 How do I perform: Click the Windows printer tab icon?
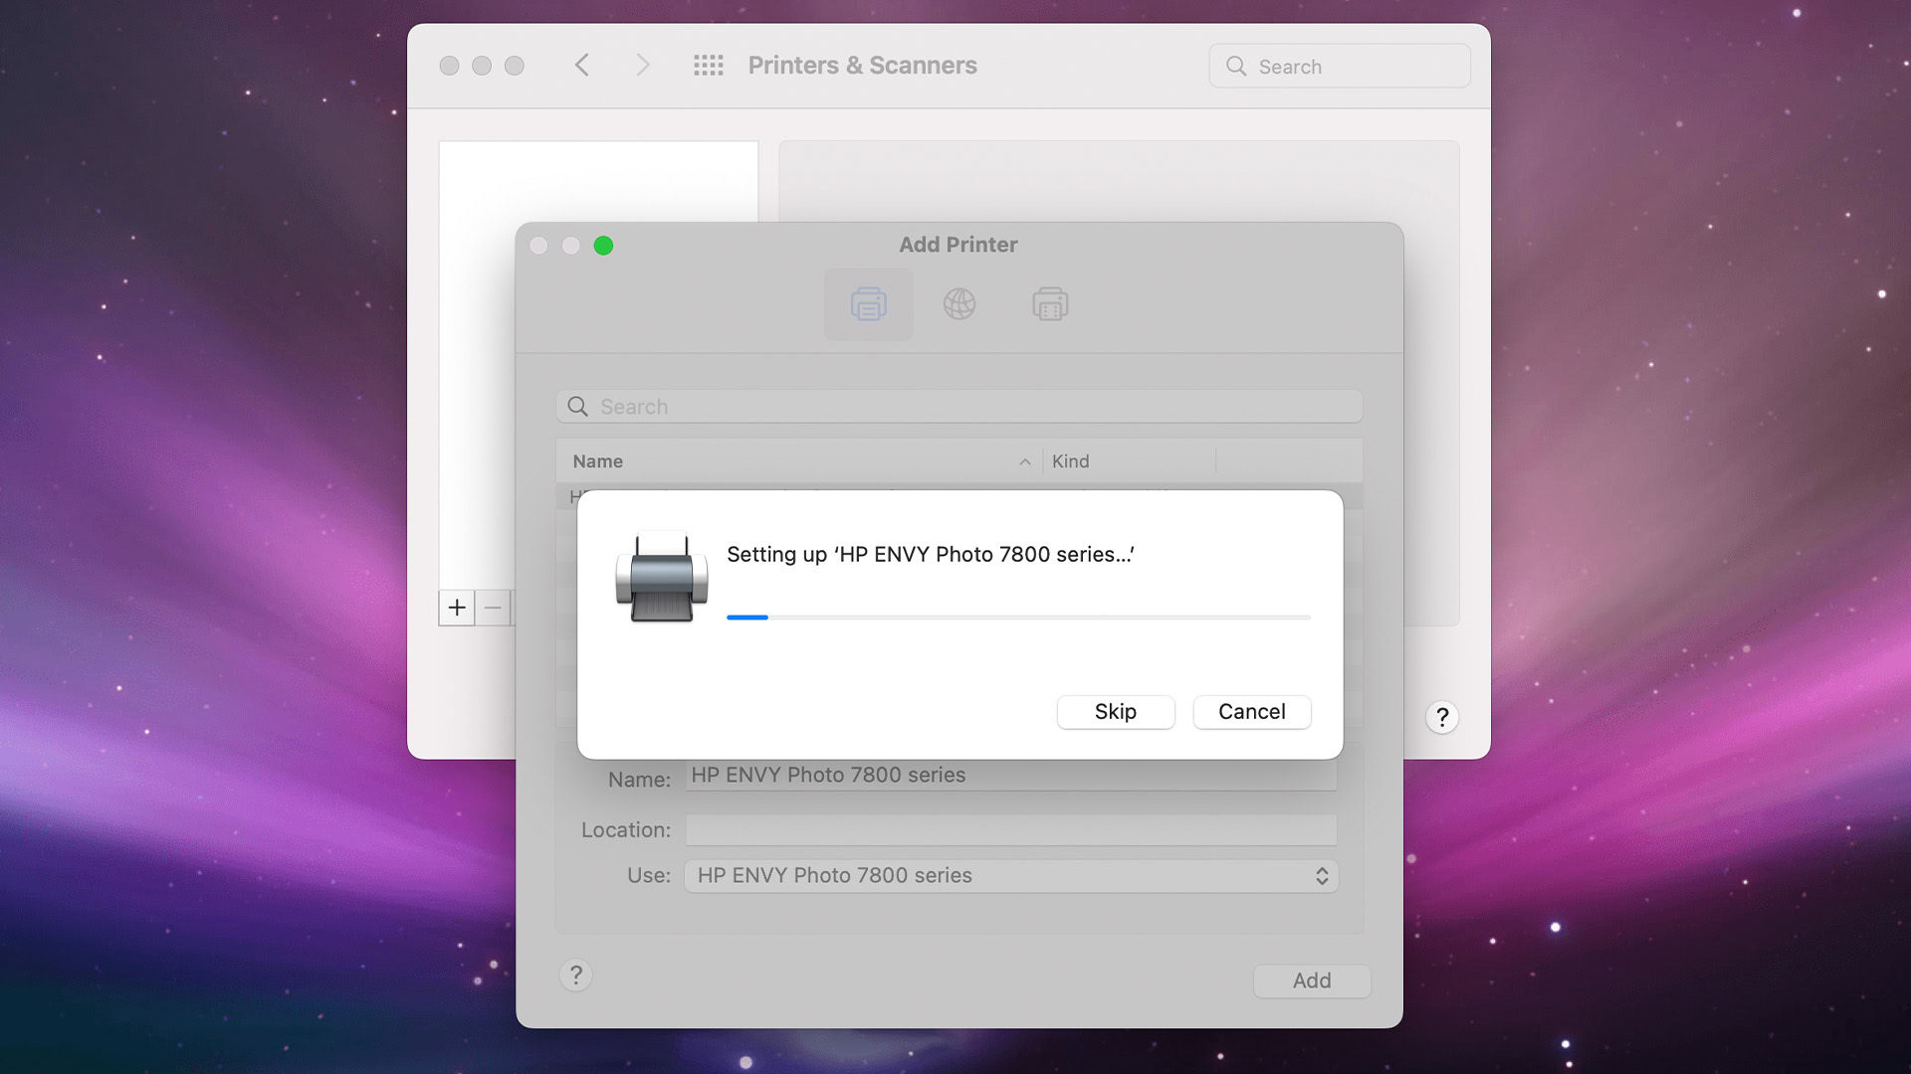[1050, 304]
